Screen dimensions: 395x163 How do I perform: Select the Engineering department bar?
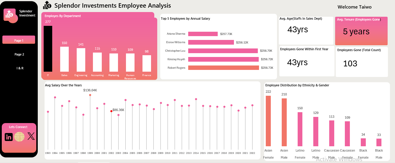[x=81, y=60]
